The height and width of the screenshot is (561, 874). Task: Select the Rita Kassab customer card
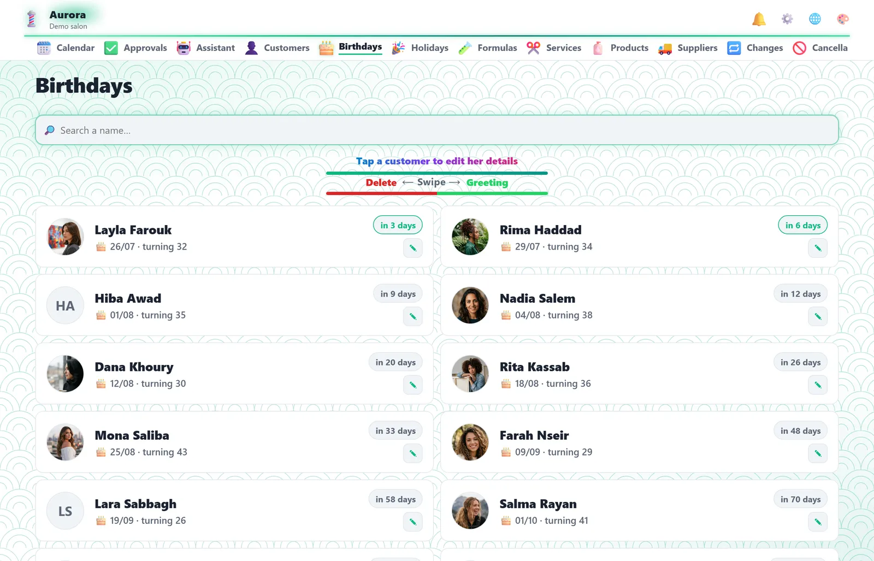pyautogui.click(x=639, y=374)
